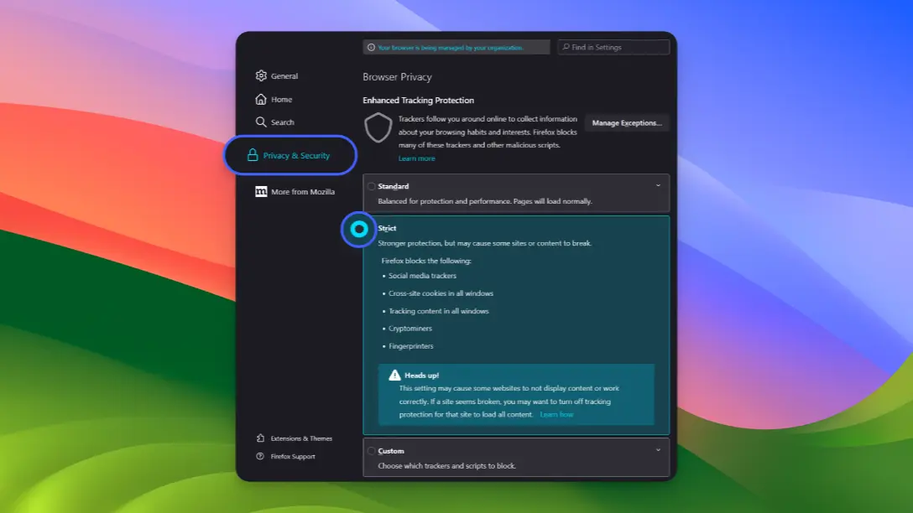This screenshot has width=913, height=513.
Task: Select the Standard protection radio button
Action: pos(372,185)
